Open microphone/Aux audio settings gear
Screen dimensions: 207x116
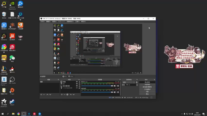click(x=118, y=86)
